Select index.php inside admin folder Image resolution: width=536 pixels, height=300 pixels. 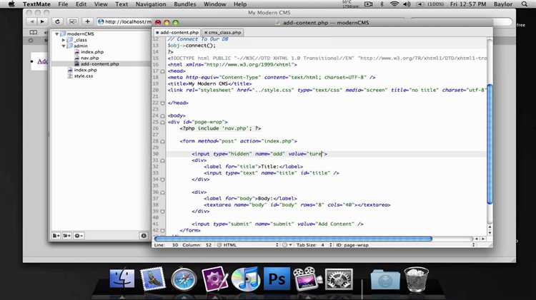tap(92, 52)
